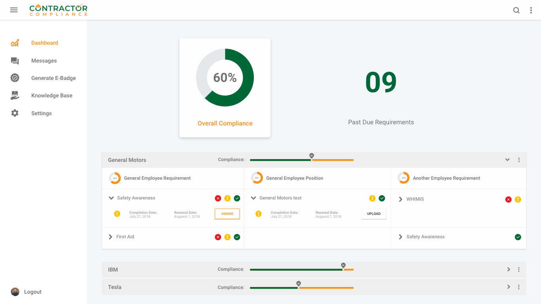
Task: Click Past Due Requirements label
Action: 381,122
